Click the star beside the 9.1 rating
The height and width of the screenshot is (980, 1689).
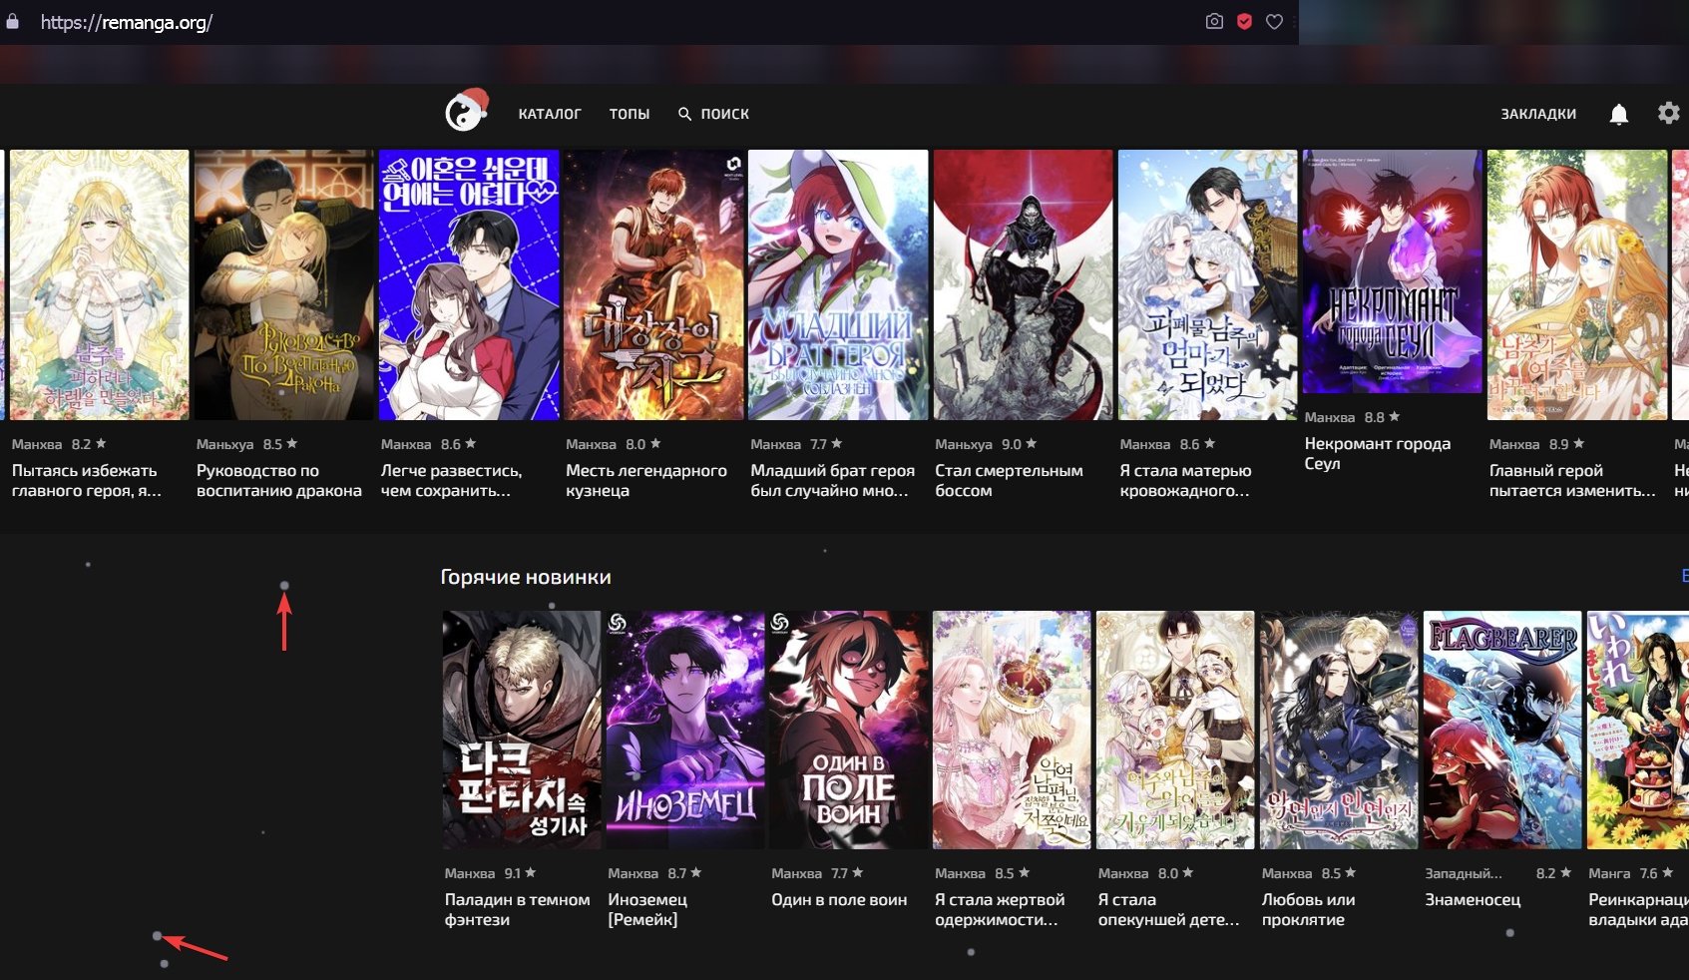click(532, 872)
